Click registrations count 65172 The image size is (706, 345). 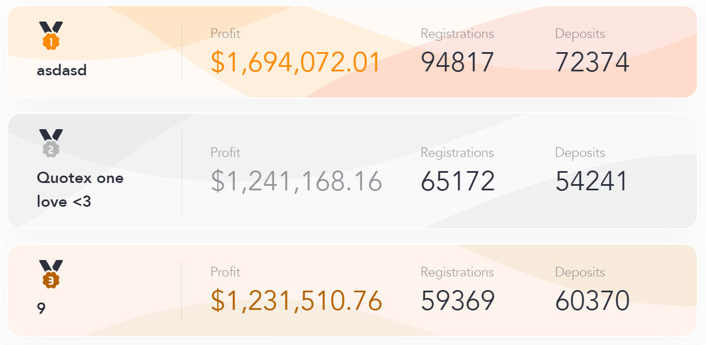coord(458,181)
